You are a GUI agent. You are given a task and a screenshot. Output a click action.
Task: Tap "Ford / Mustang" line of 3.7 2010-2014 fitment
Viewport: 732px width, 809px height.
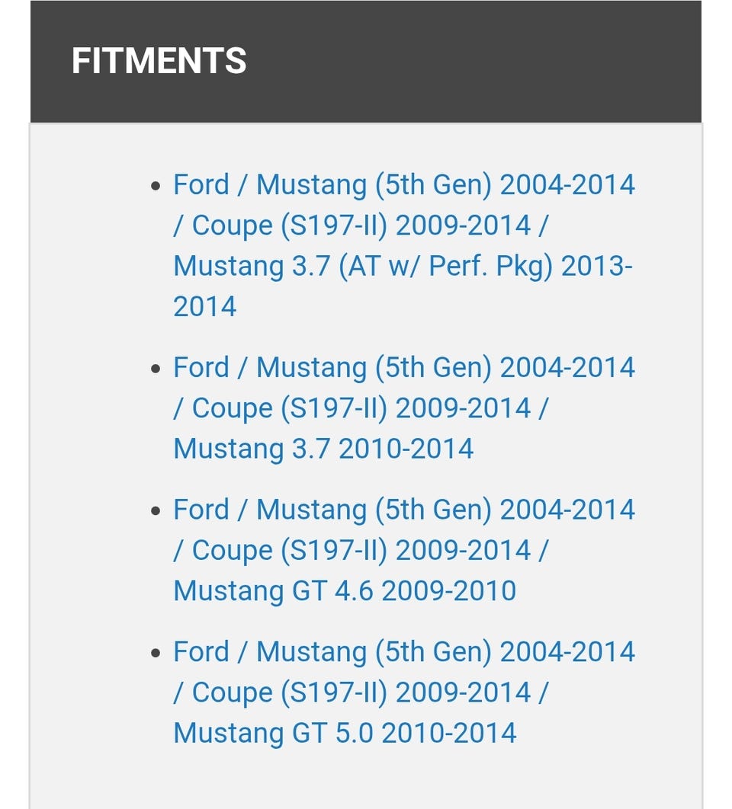pos(403,367)
